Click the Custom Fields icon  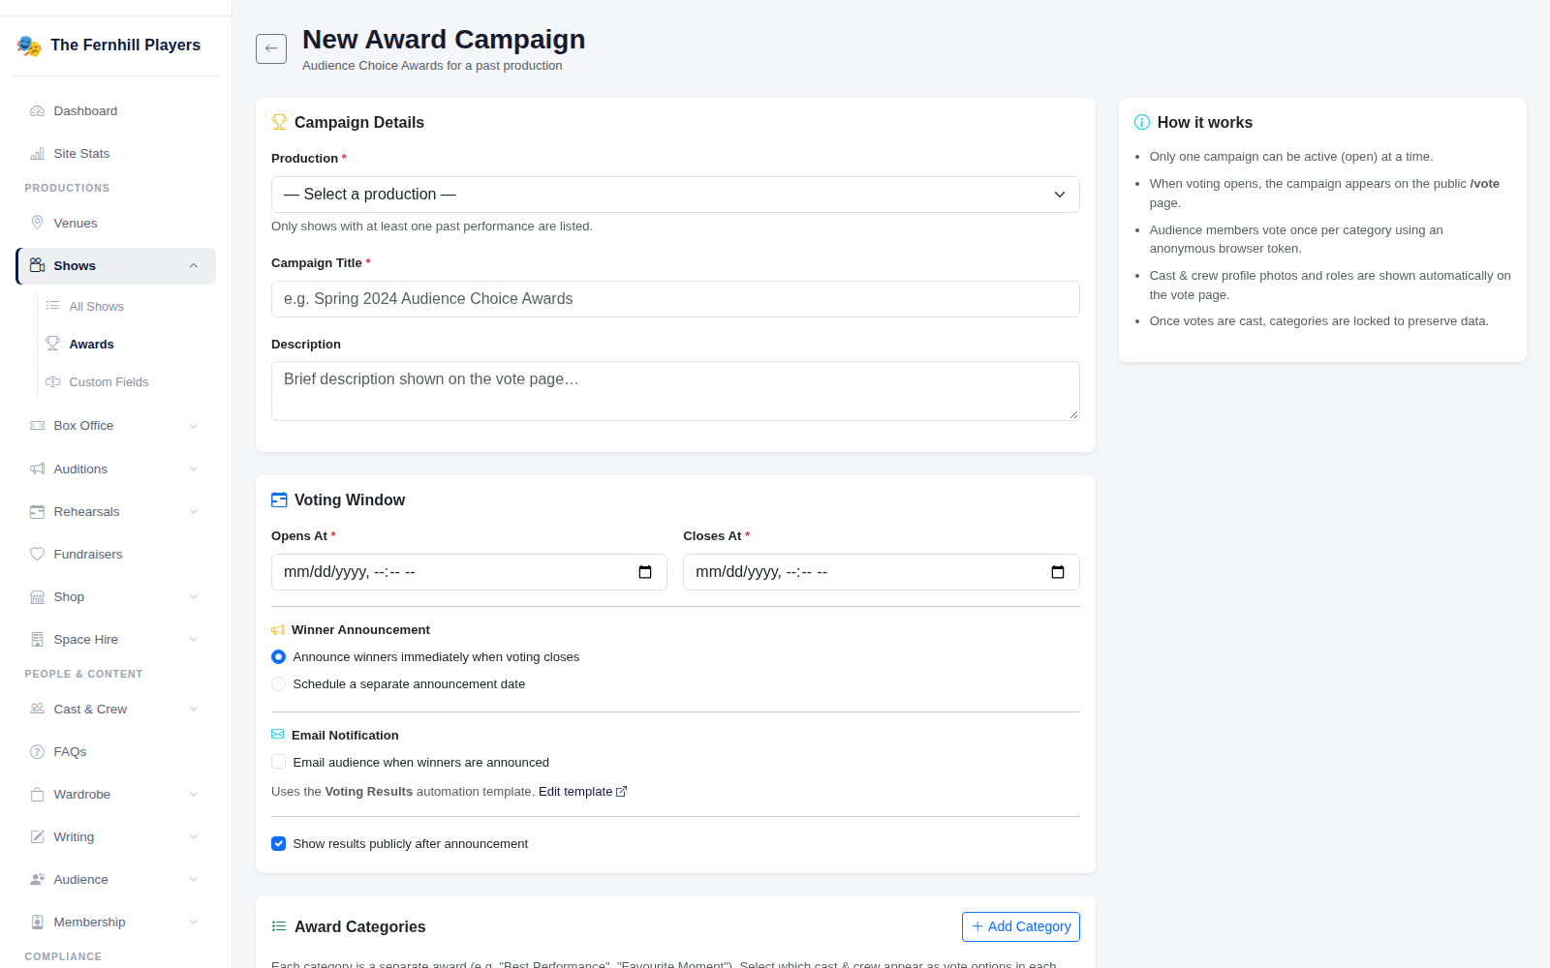coord(52,382)
